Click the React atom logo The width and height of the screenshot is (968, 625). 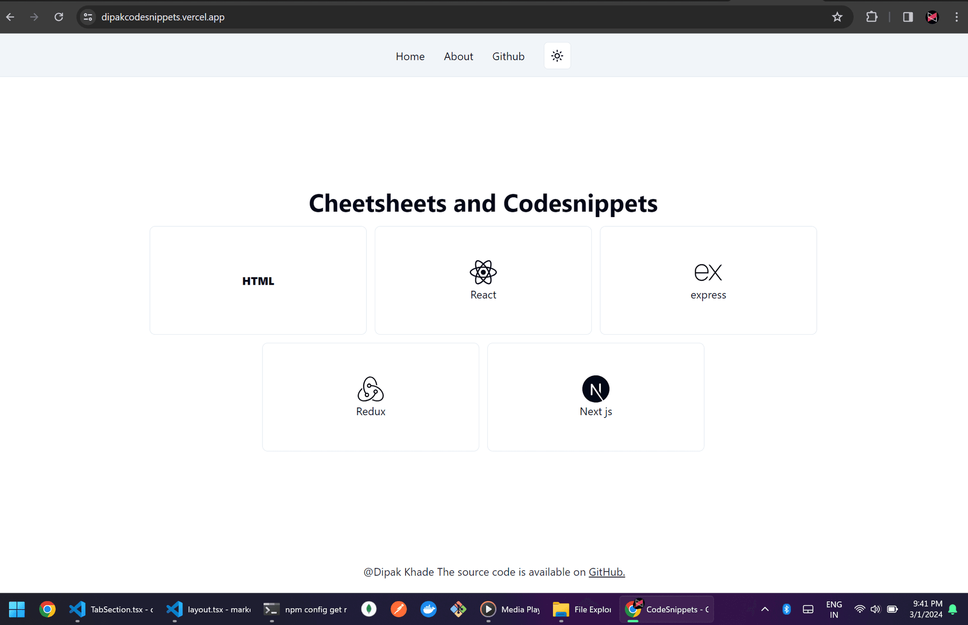[483, 272]
